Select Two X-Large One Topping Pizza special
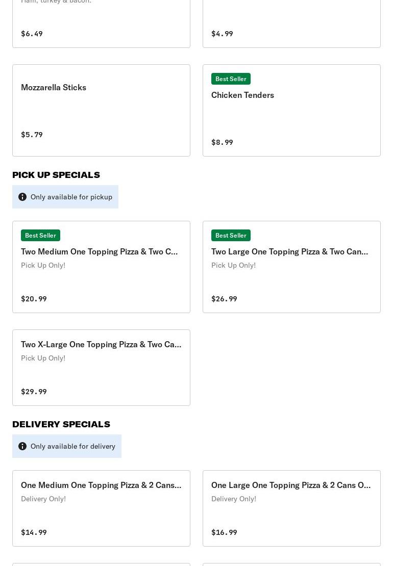 coord(101,344)
